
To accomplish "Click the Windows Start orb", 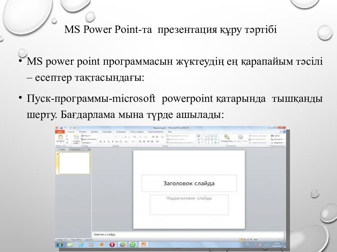I will [60, 245].
